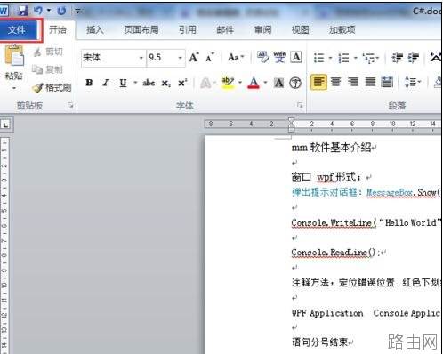The height and width of the screenshot is (354, 443).
Task: Click the Phonetic Guide 文 icon
Action: (279, 57)
